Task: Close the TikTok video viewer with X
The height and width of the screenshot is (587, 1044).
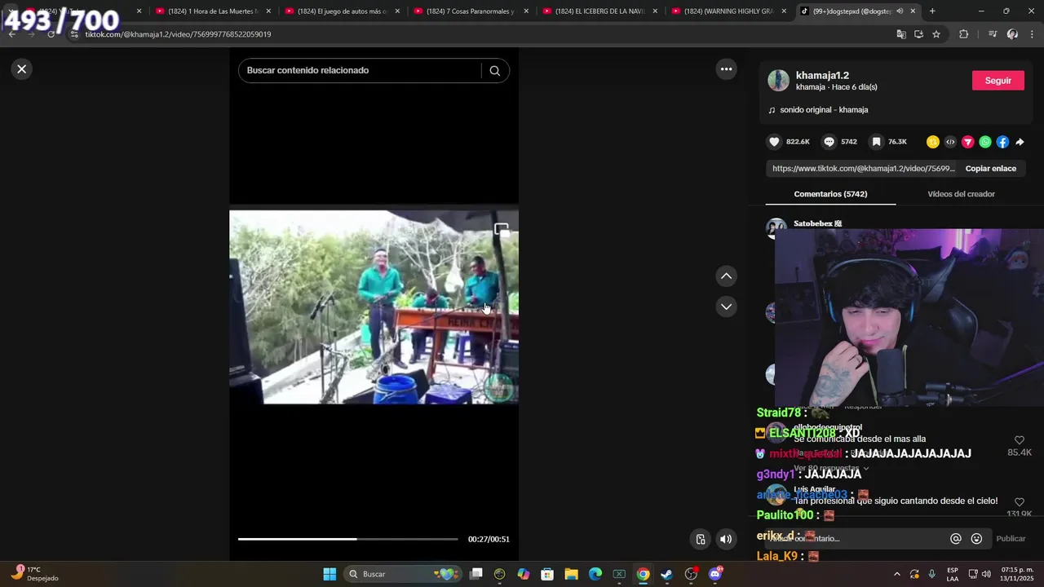Action: click(22, 69)
